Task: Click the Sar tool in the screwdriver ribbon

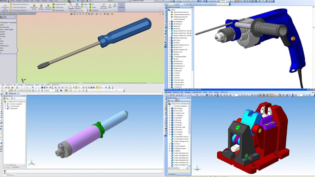Action: pos(91,5)
